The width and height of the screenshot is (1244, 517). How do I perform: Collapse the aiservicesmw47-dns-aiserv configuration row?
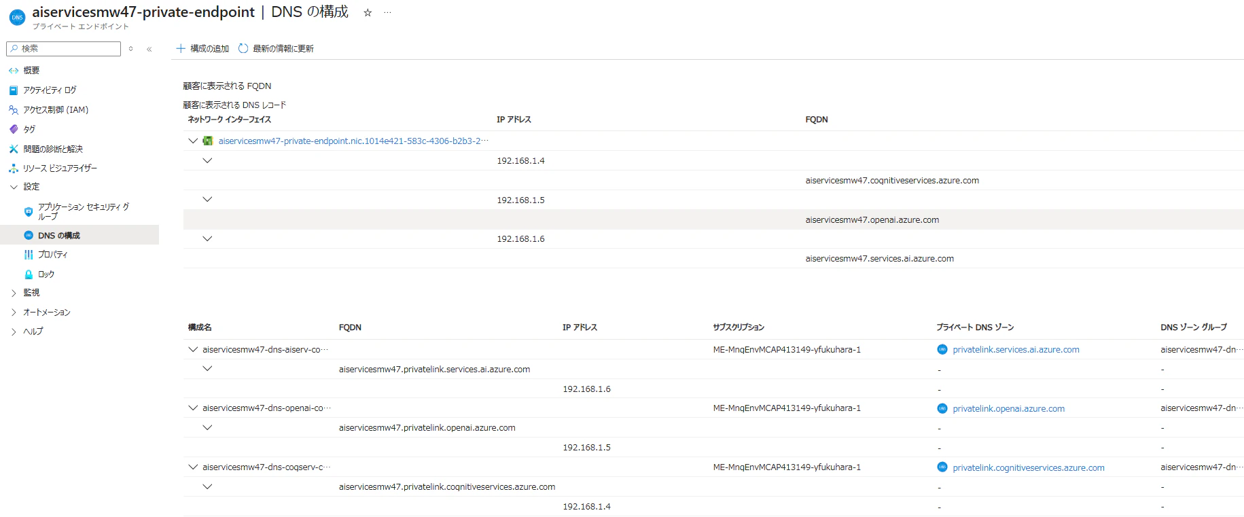tap(193, 349)
